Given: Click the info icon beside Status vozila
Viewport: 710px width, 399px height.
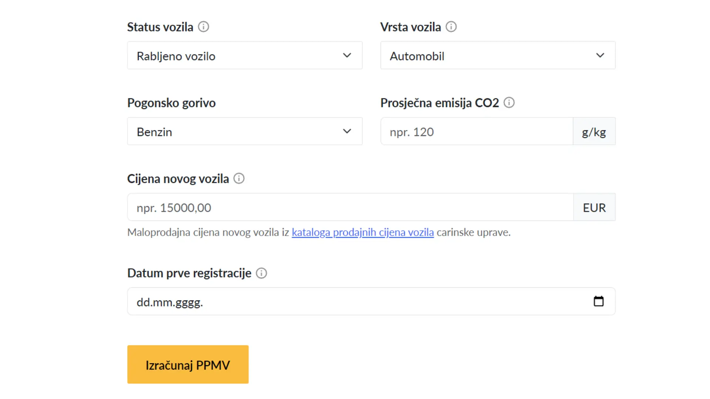Looking at the screenshot, I should (203, 27).
